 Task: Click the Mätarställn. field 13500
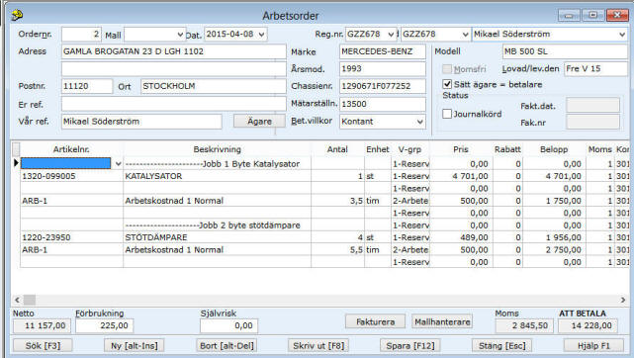tap(383, 104)
